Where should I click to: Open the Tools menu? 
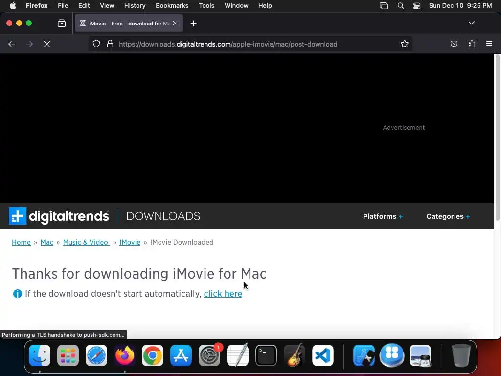pyautogui.click(x=206, y=5)
